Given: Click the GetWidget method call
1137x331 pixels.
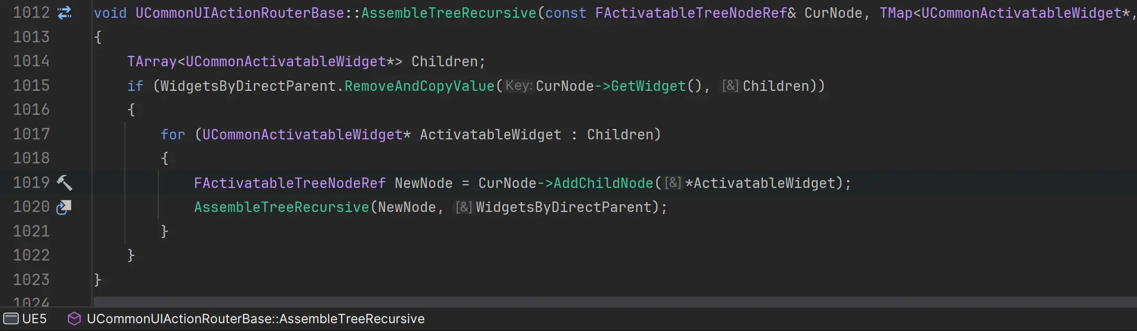Looking at the screenshot, I should [x=648, y=86].
